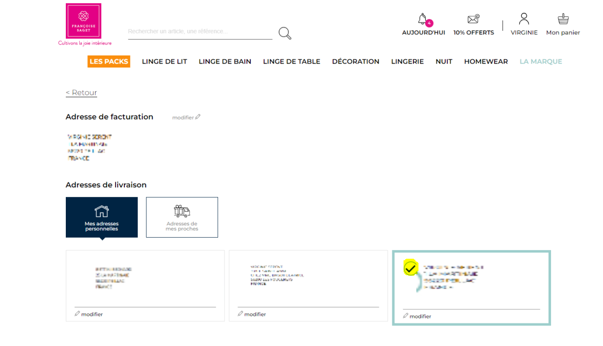
Task: Open the Décoration menu
Action: tap(356, 62)
